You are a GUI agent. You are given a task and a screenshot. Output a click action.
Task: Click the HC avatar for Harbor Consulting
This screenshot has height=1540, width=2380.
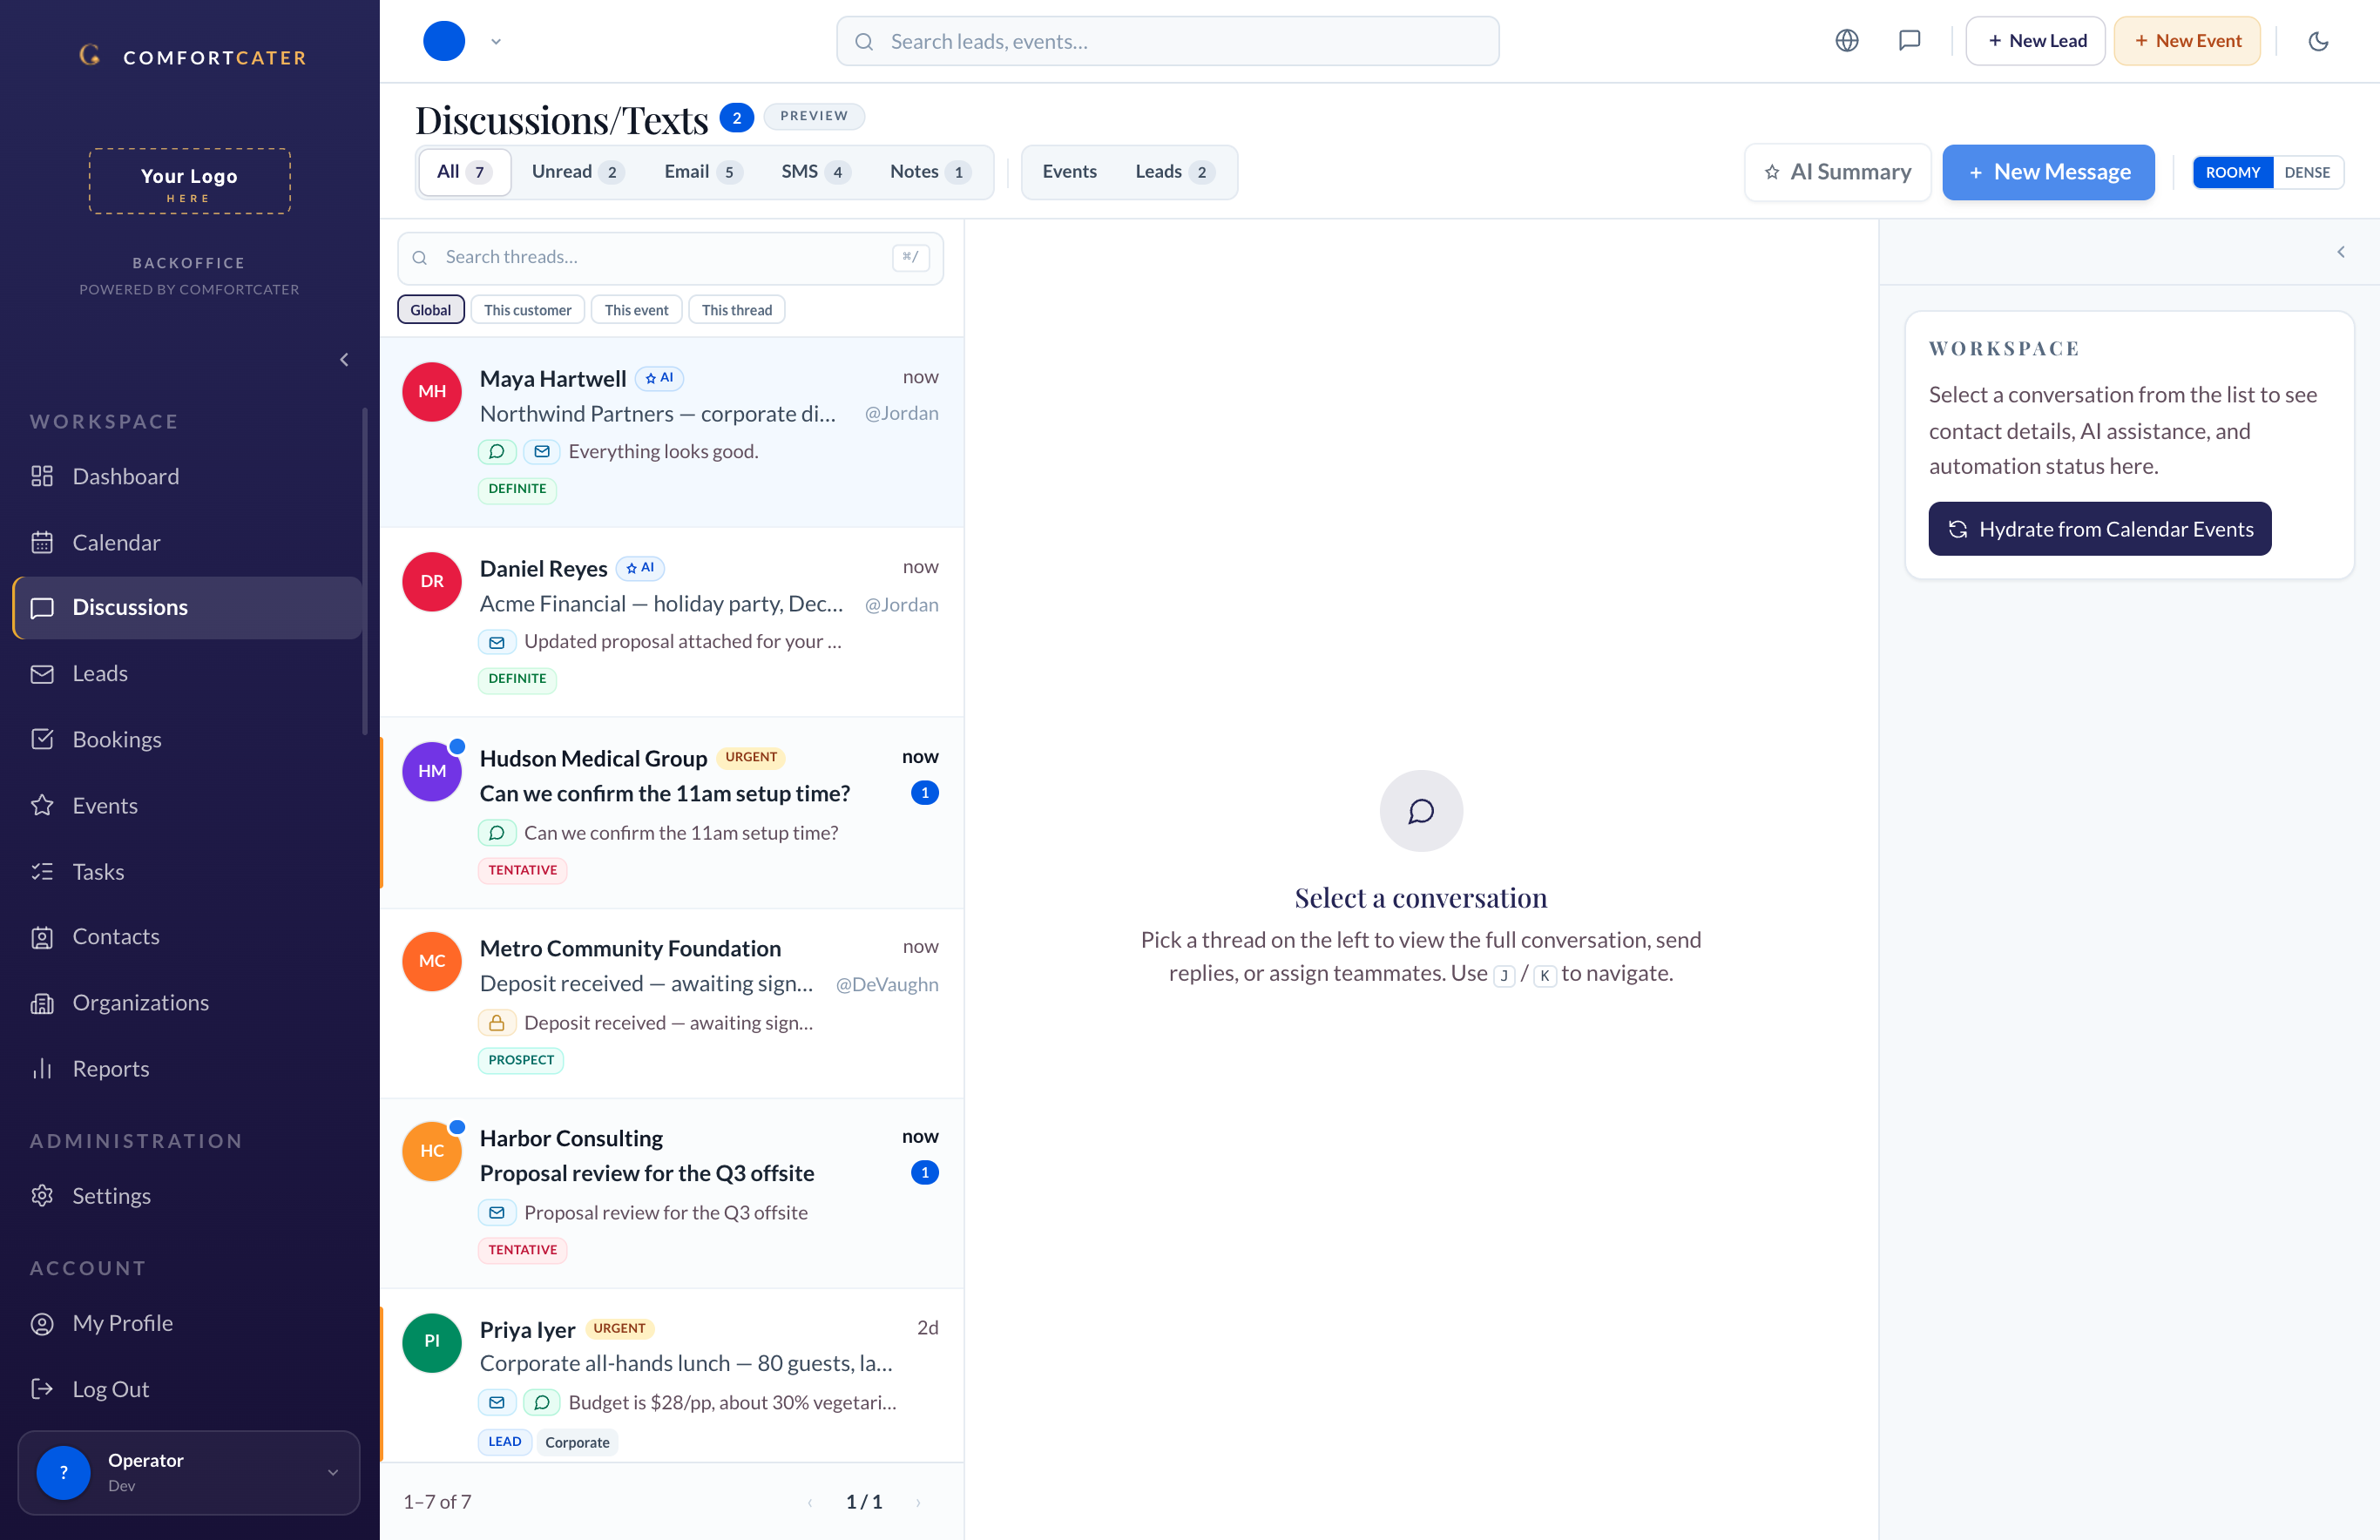[432, 1151]
